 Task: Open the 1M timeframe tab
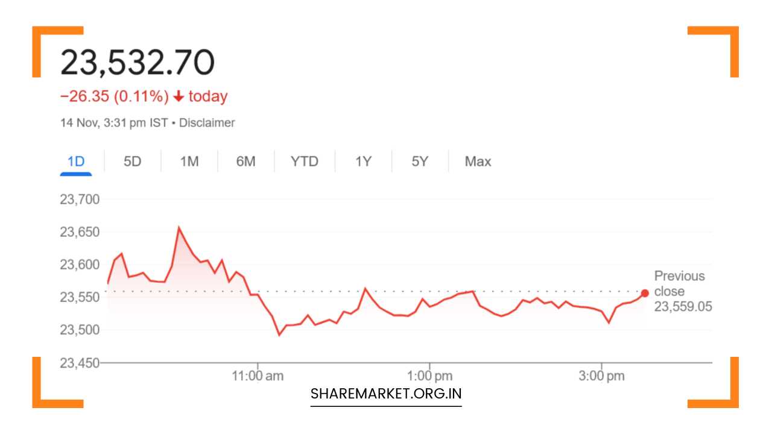click(x=189, y=162)
